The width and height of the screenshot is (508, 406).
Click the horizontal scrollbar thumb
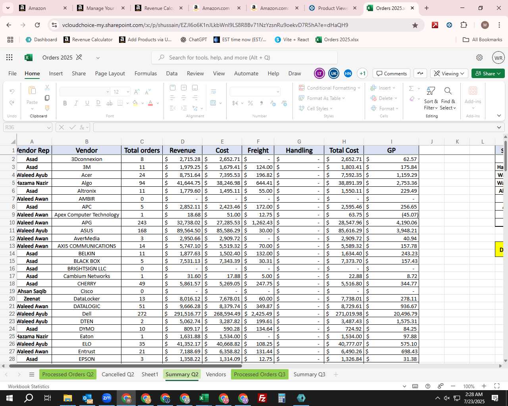125,366
